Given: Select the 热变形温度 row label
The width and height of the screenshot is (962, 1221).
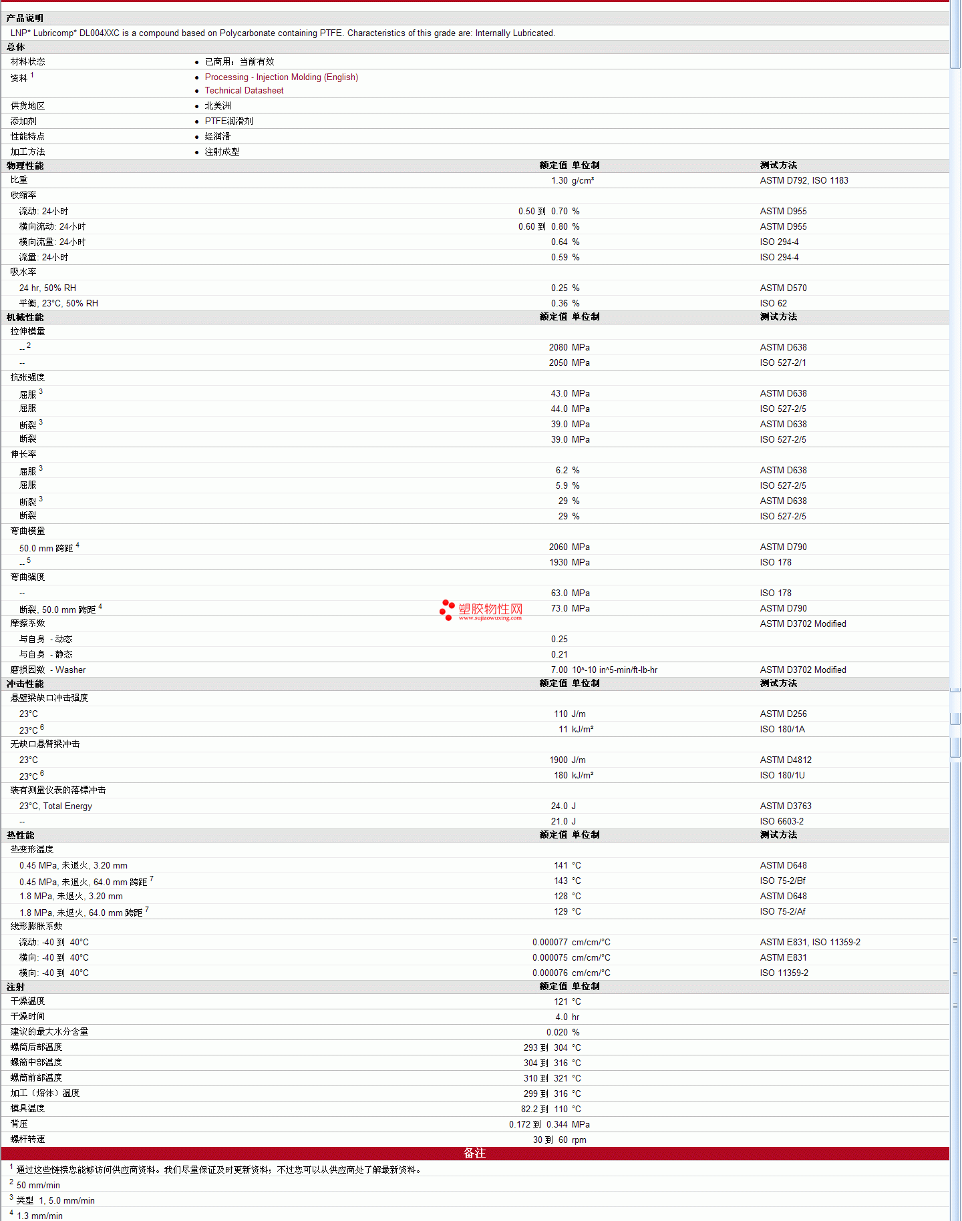Looking at the screenshot, I should pos(32,849).
